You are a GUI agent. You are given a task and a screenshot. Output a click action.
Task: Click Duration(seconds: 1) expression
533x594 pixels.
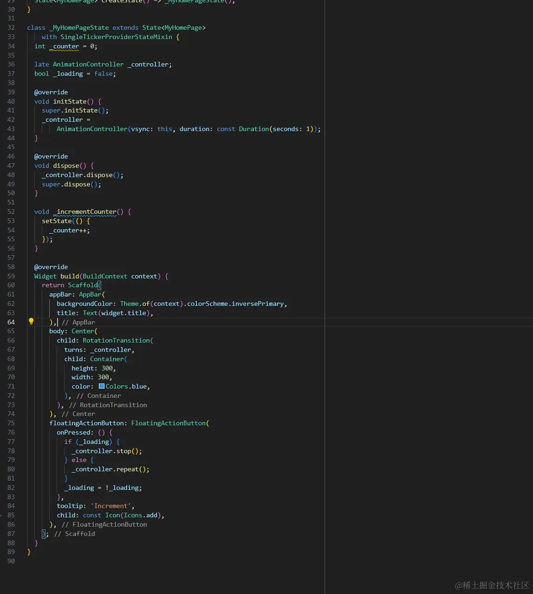coord(276,129)
